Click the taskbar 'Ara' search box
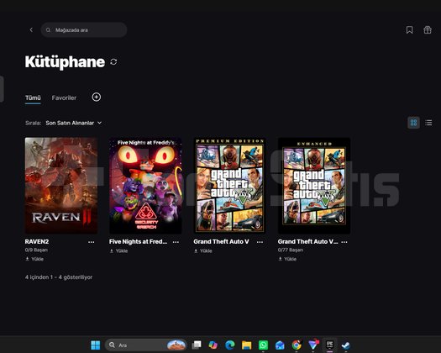The image size is (441, 353). (x=145, y=345)
